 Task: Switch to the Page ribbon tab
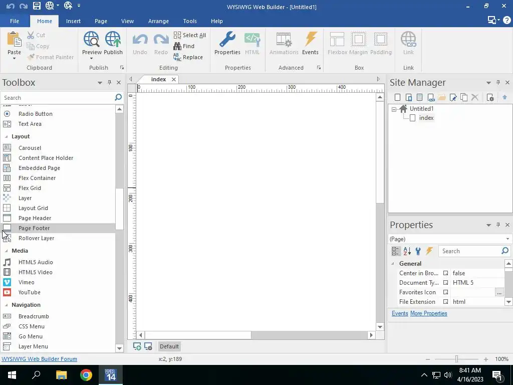tap(101, 21)
